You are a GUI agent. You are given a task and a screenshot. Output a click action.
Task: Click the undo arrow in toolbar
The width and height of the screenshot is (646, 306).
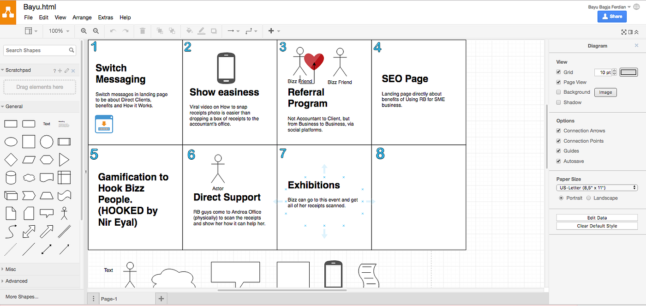click(x=113, y=31)
